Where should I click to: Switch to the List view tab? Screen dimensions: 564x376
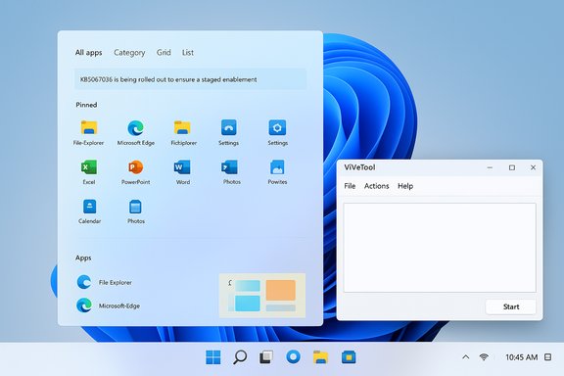tap(188, 53)
